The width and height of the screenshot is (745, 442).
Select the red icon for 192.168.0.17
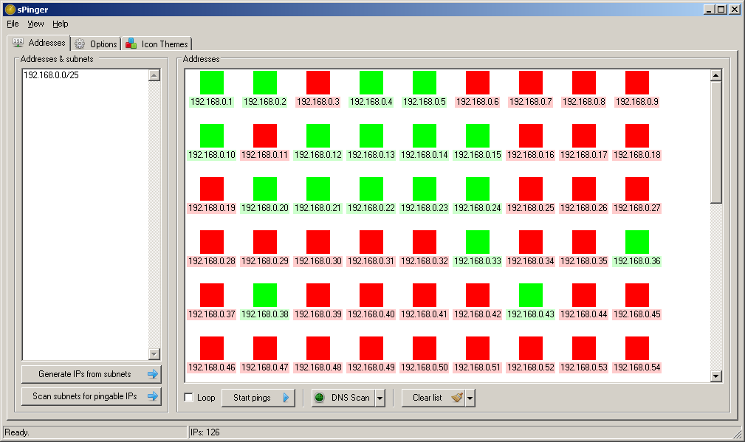(584, 136)
